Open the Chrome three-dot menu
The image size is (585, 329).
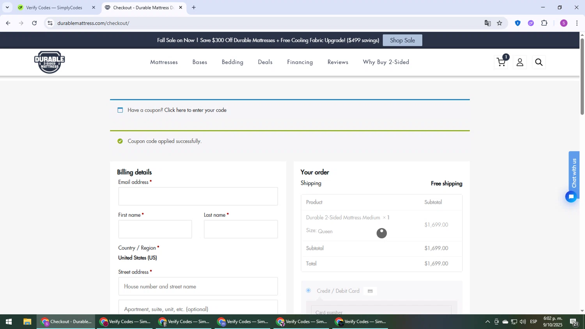click(x=577, y=23)
